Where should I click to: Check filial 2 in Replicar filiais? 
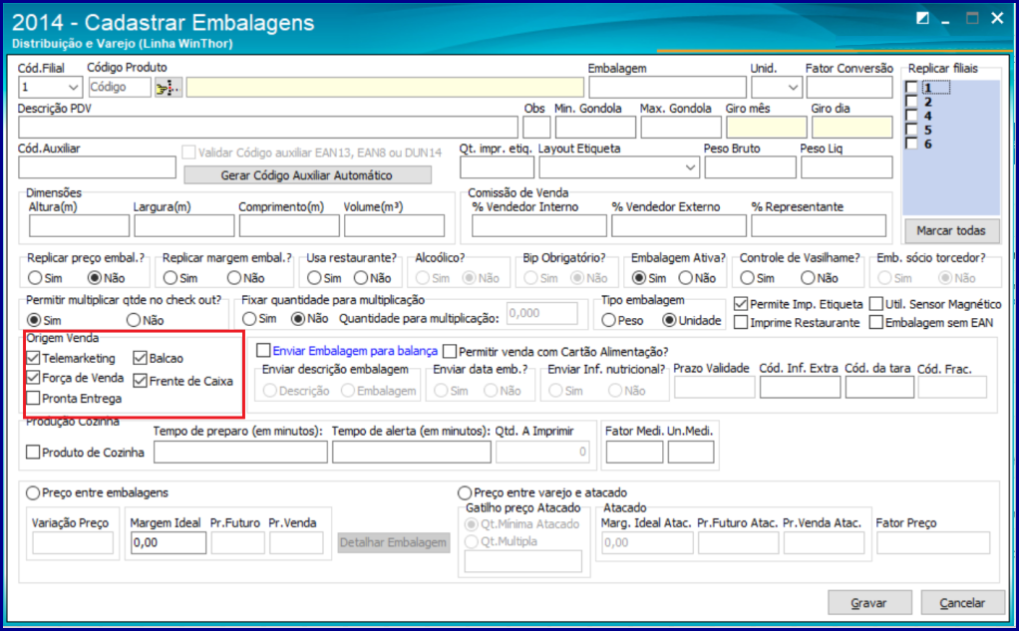tap(911, 102)
